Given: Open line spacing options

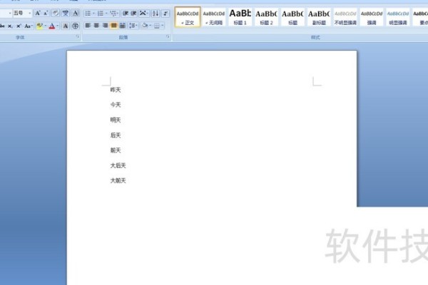Looking at the screenshot, I should click(133, 26).
